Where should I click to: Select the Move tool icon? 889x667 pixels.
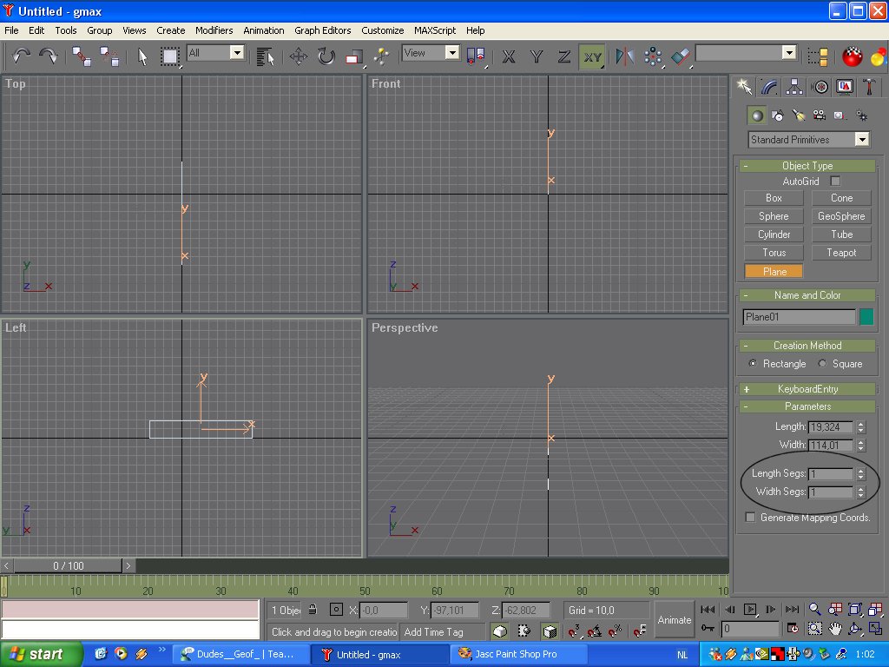299,56
